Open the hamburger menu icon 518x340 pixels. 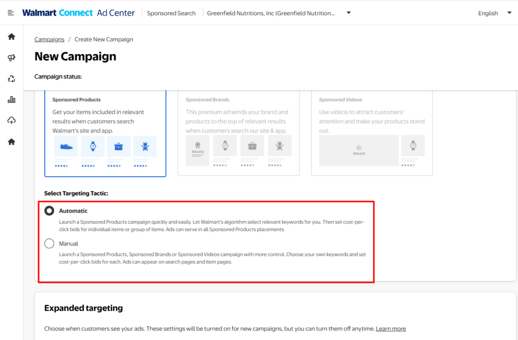[x=11, y=13]
